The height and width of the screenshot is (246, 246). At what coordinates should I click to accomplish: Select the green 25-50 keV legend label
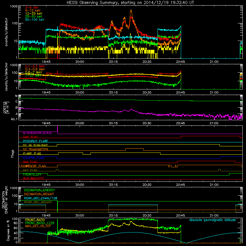coord(34,17)
